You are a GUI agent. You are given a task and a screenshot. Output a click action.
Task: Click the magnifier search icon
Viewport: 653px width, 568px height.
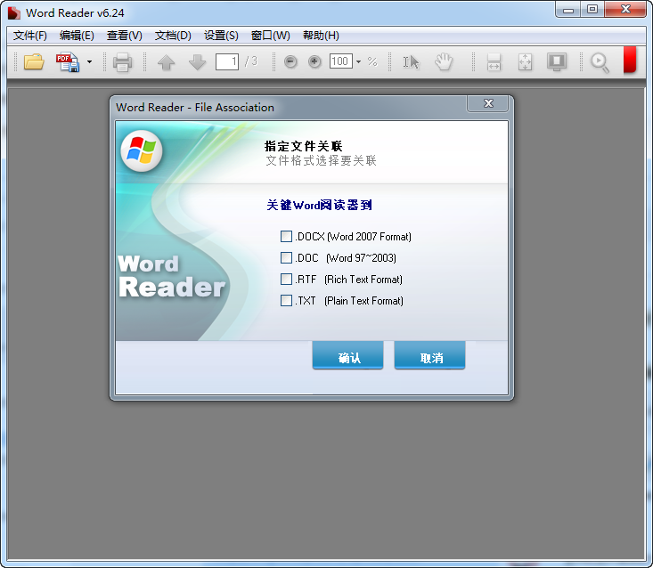coord(600,63)
